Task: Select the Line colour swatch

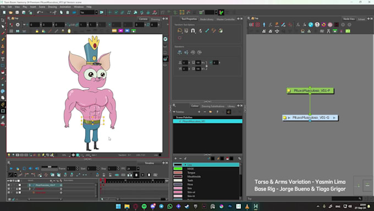Action: [178, 165]
